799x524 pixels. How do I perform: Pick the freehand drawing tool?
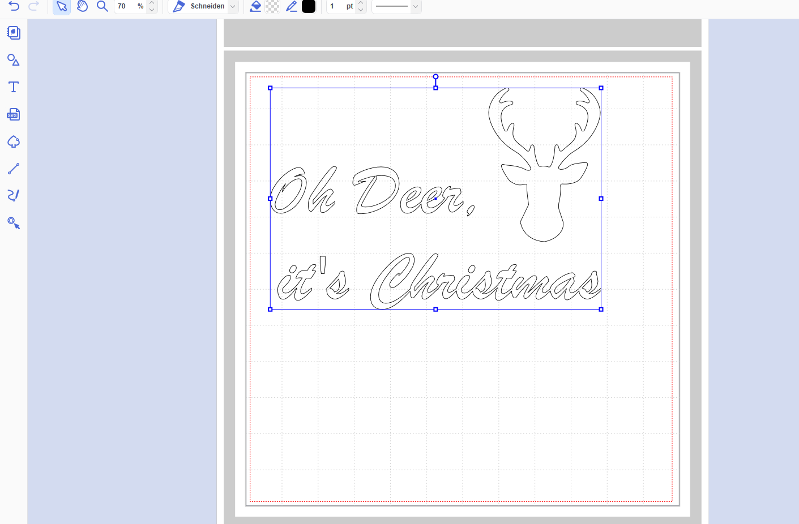click(x=14, y=196)
